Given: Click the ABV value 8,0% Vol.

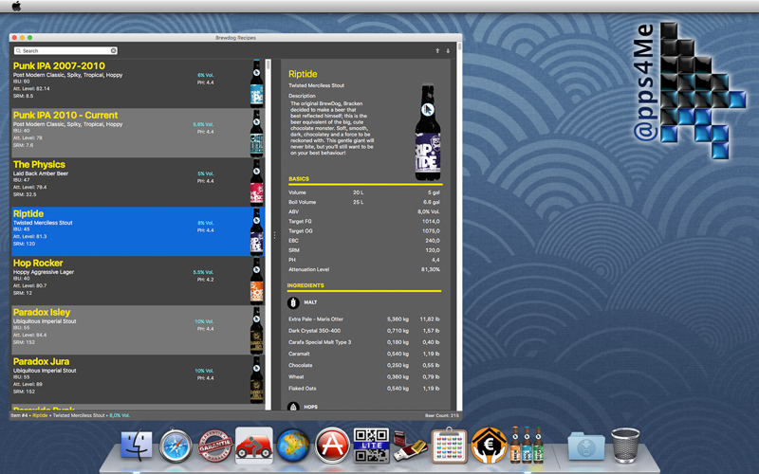Looking at the screenshot, I should tap(429, 211).
